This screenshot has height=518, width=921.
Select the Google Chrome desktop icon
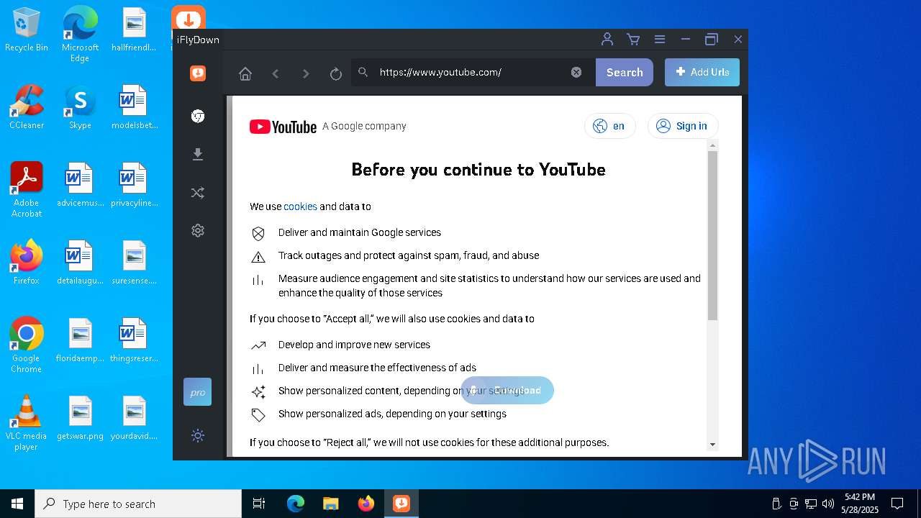point(27,345)
